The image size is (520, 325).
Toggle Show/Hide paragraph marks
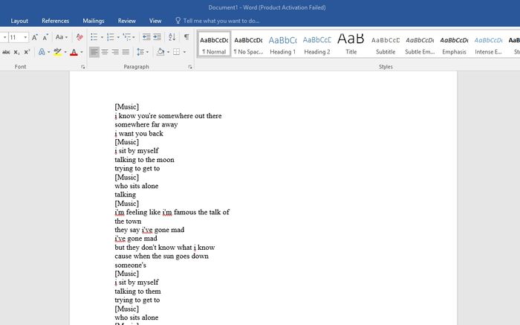click(x=186, y=37)
